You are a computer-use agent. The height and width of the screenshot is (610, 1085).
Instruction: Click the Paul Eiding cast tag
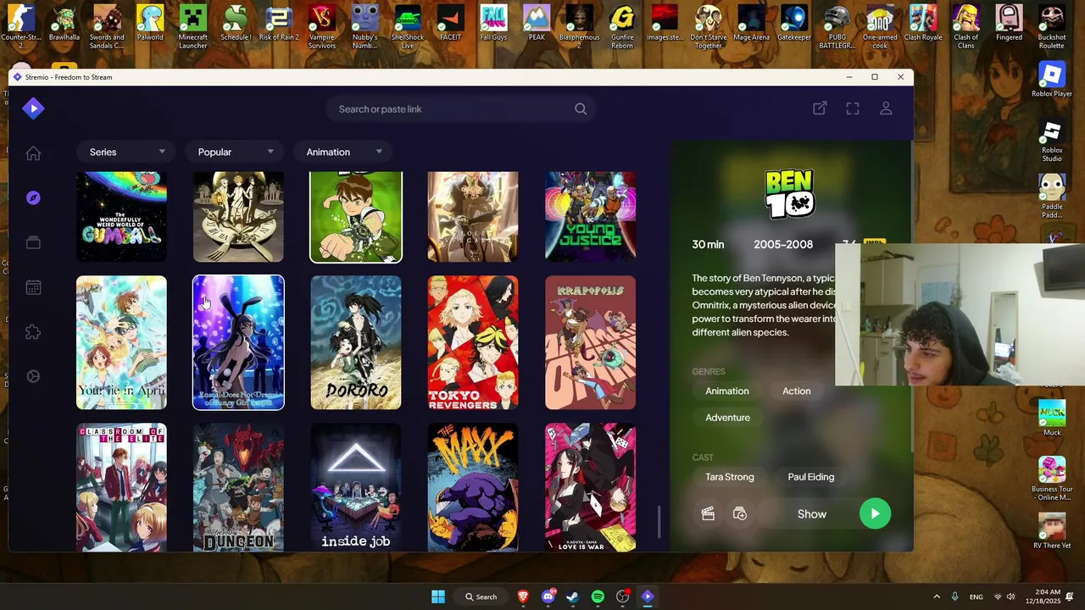[x=811, y=476]
